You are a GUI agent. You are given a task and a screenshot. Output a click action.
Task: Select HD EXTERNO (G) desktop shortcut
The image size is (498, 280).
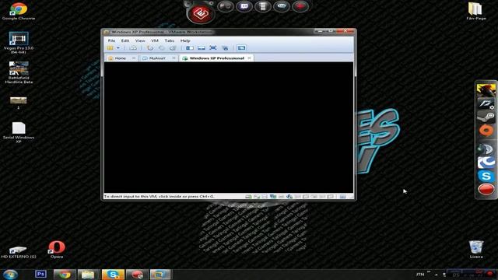point(19,252)
